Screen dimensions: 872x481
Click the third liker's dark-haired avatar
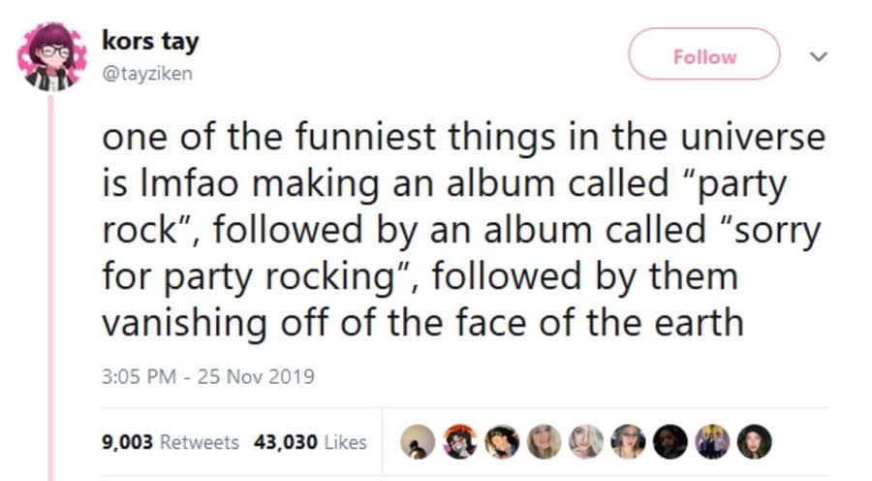501,441
